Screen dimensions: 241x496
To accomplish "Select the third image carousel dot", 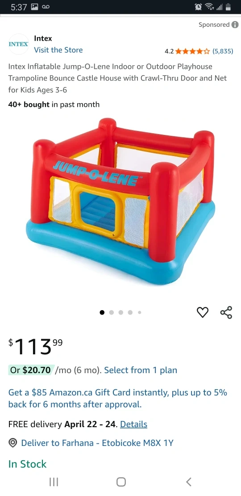I will (x=120, y=312).
